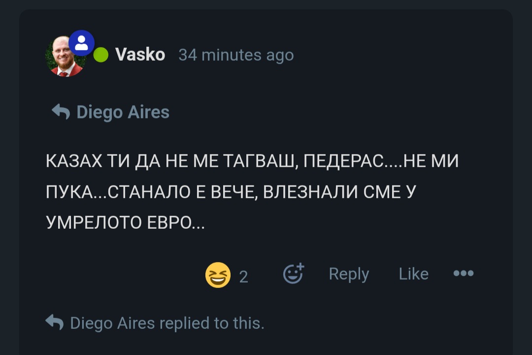Click the green online status dot
Image resolution: width=532 pixels, height=355 pixels.
pos(101,55)
